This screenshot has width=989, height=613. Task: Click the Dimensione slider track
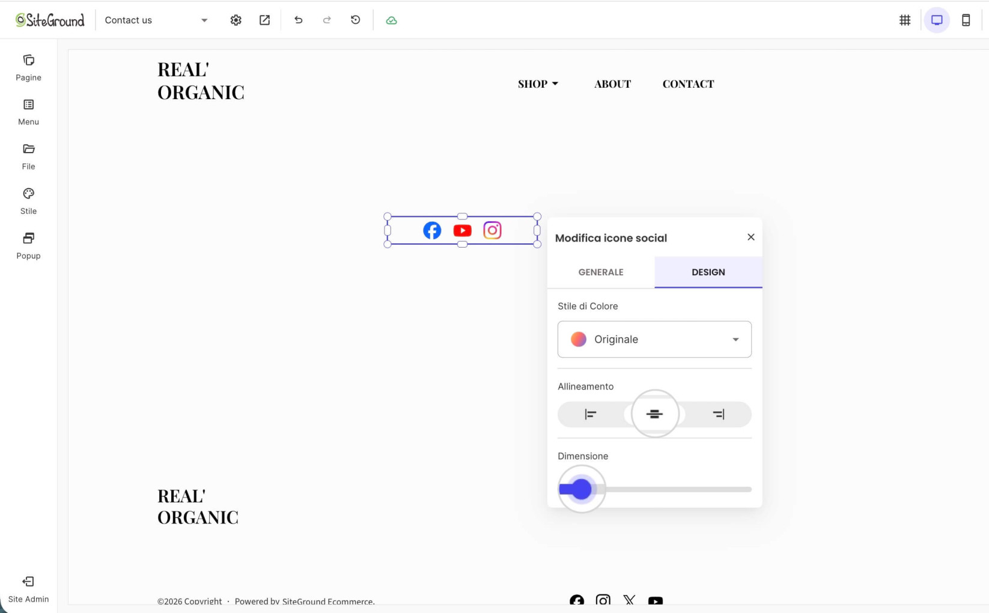tap(654, 489)
